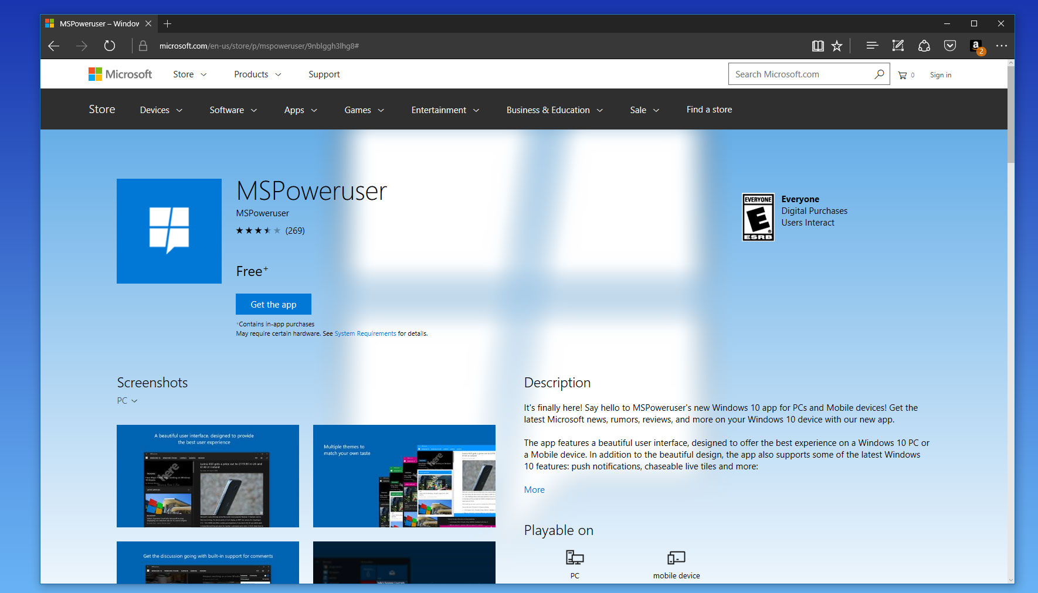This screenshot has width=1038, height=593.
Task: Add page to favorites star
Action: click(837, 46)
